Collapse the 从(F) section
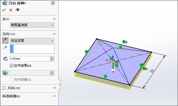 54,19
